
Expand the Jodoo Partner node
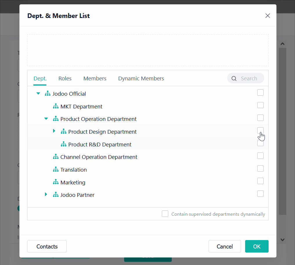[46, 195]
